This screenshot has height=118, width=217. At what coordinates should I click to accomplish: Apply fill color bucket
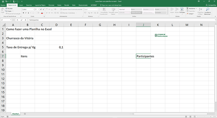[x=38, y=13]
